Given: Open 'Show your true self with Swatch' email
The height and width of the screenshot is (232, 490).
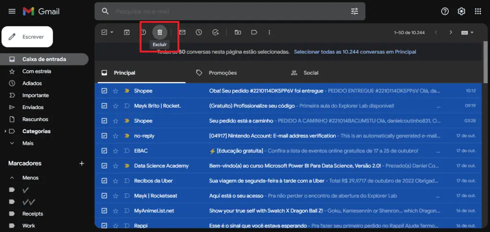Looking at the screenshot, I should (266, 211).
